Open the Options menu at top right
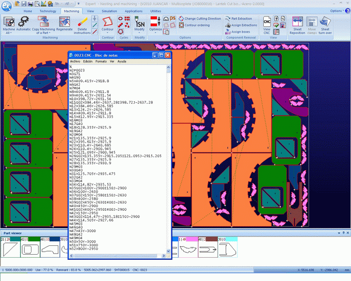Screen dimensions: 351x281 click(337, 10)
